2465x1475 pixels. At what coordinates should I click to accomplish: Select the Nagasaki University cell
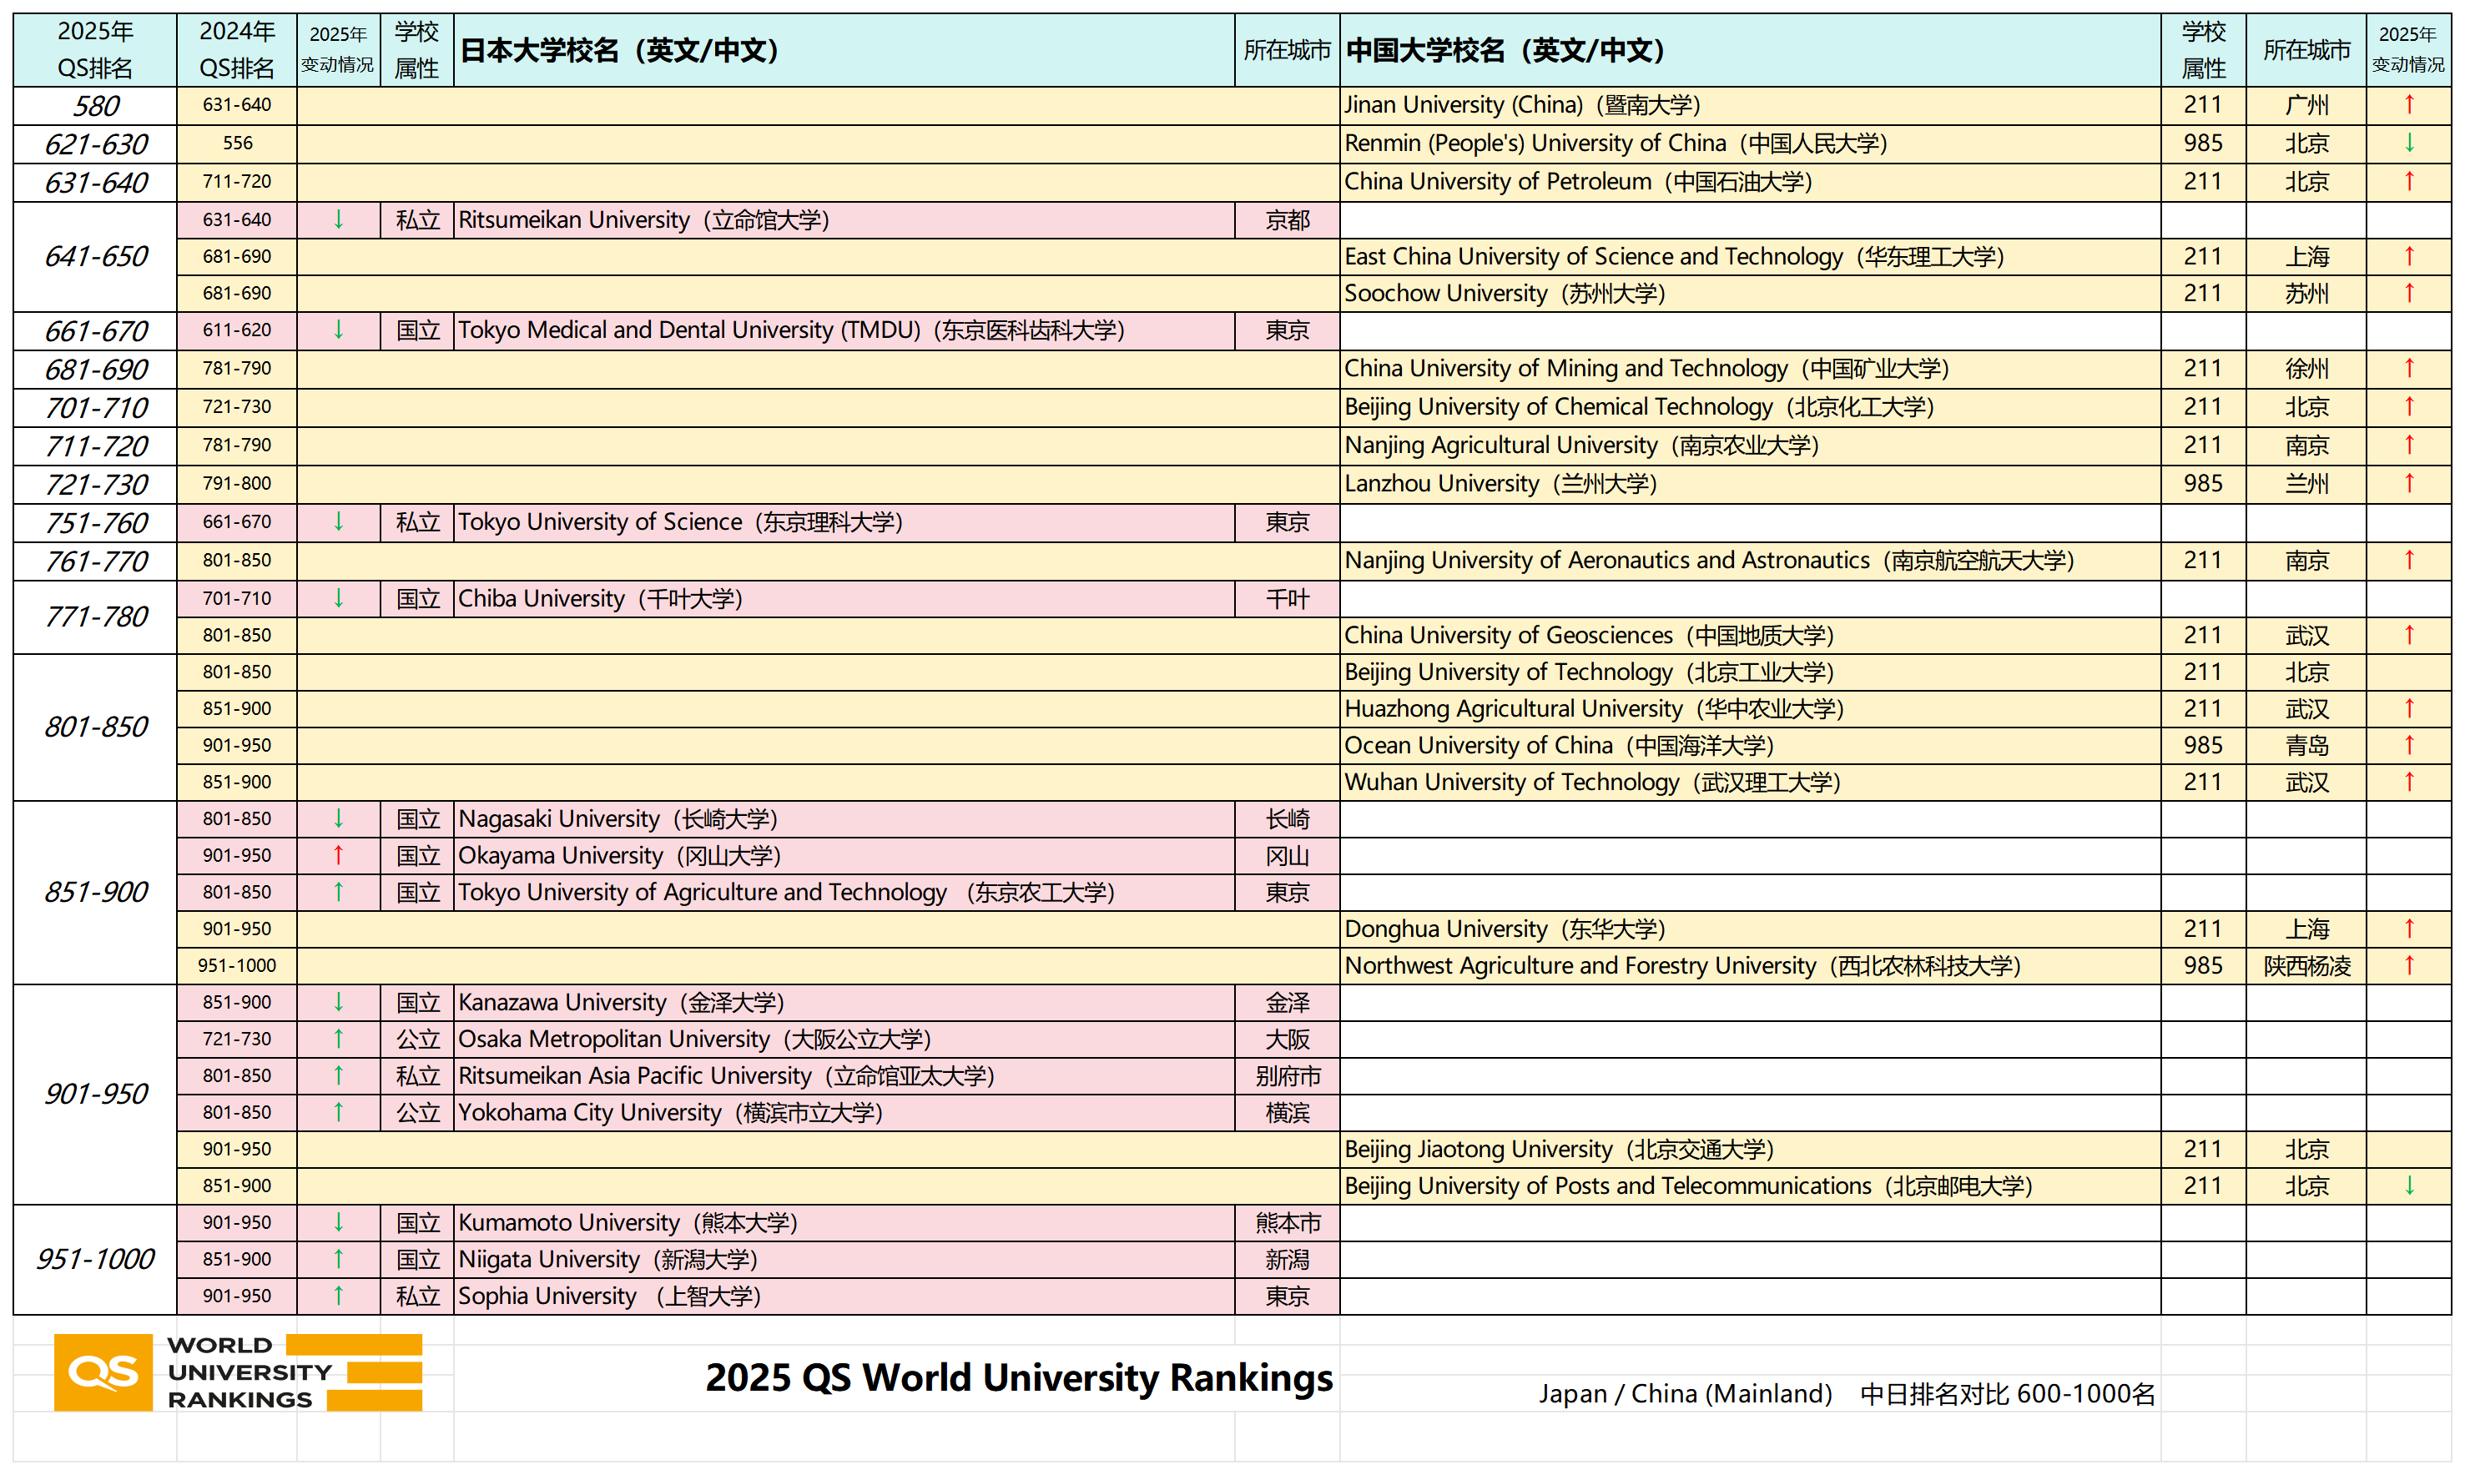point(844,819)
